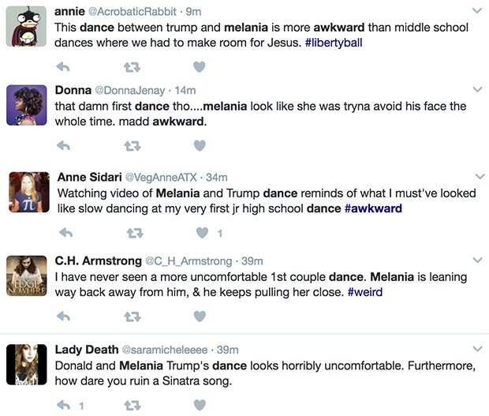Open the #libertyball hashtag link

(x=334, y=43)
